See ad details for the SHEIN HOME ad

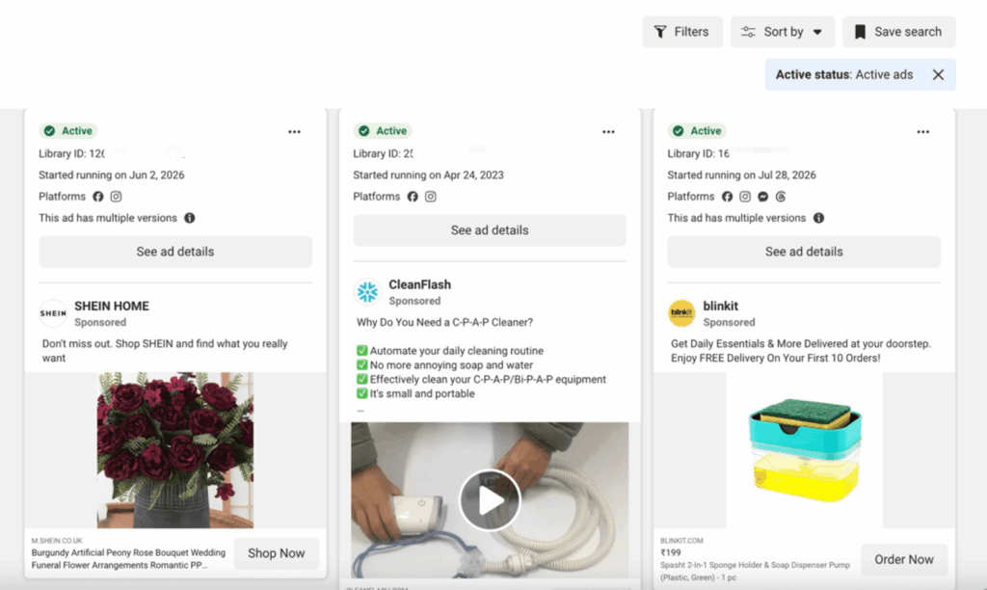175,252
